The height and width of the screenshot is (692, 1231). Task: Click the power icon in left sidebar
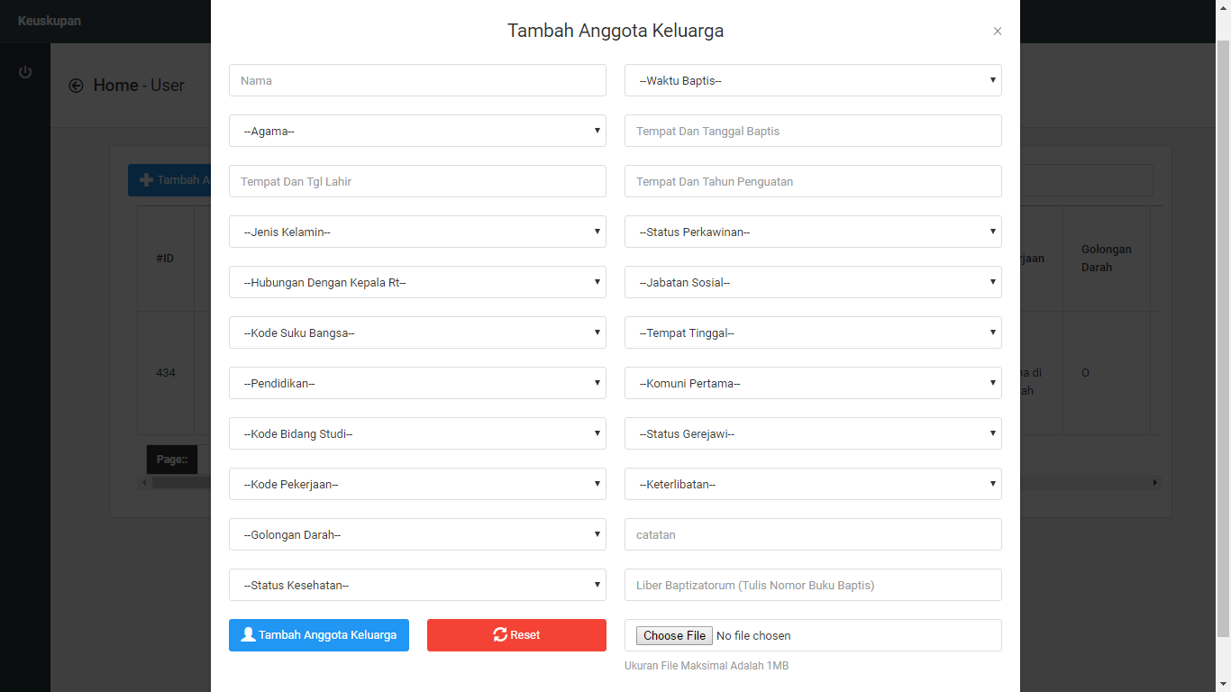click(25, 72)
